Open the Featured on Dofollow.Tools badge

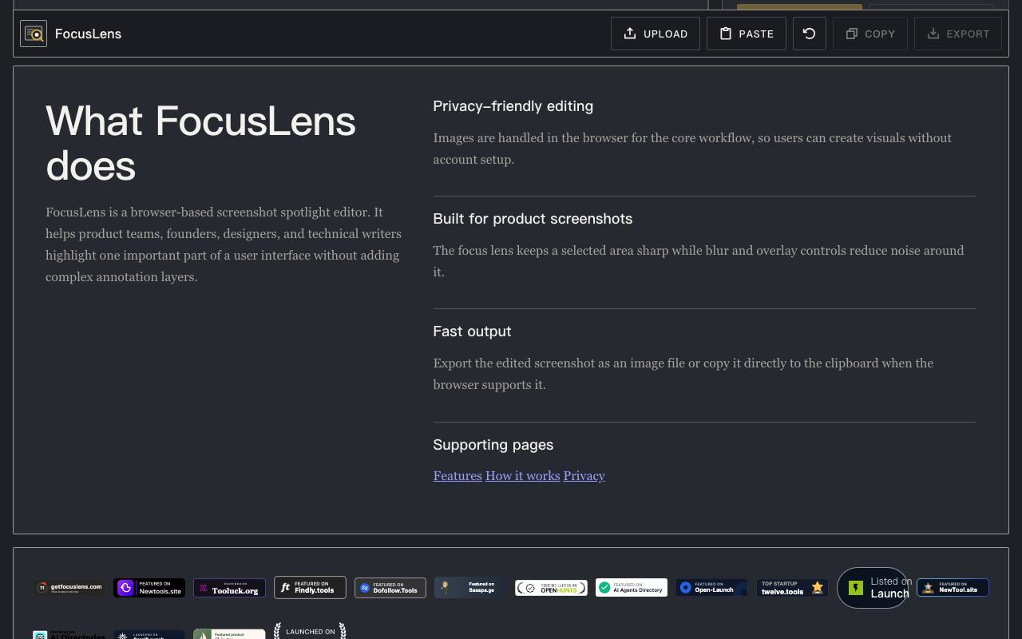tap(390, 588)
